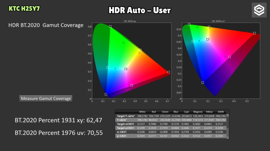Click the 'Target y:CIE31' row label
Viewport: 270px width, 151px height.
pyautogui.click(x=125, y=128)
